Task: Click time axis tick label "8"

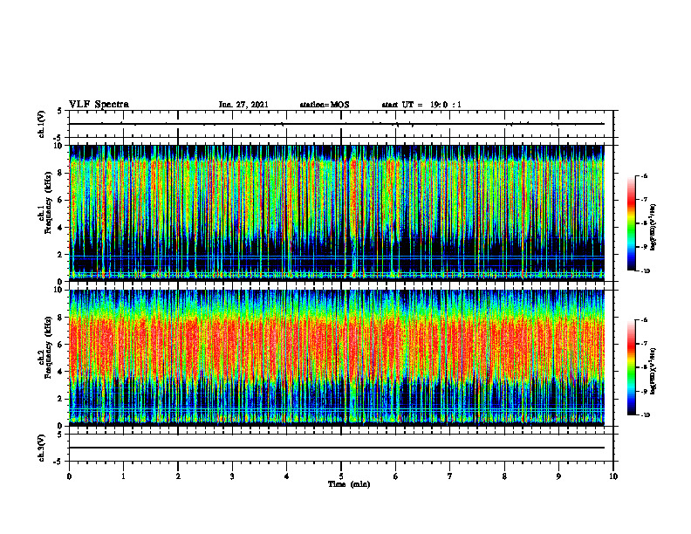Action: 504,476
